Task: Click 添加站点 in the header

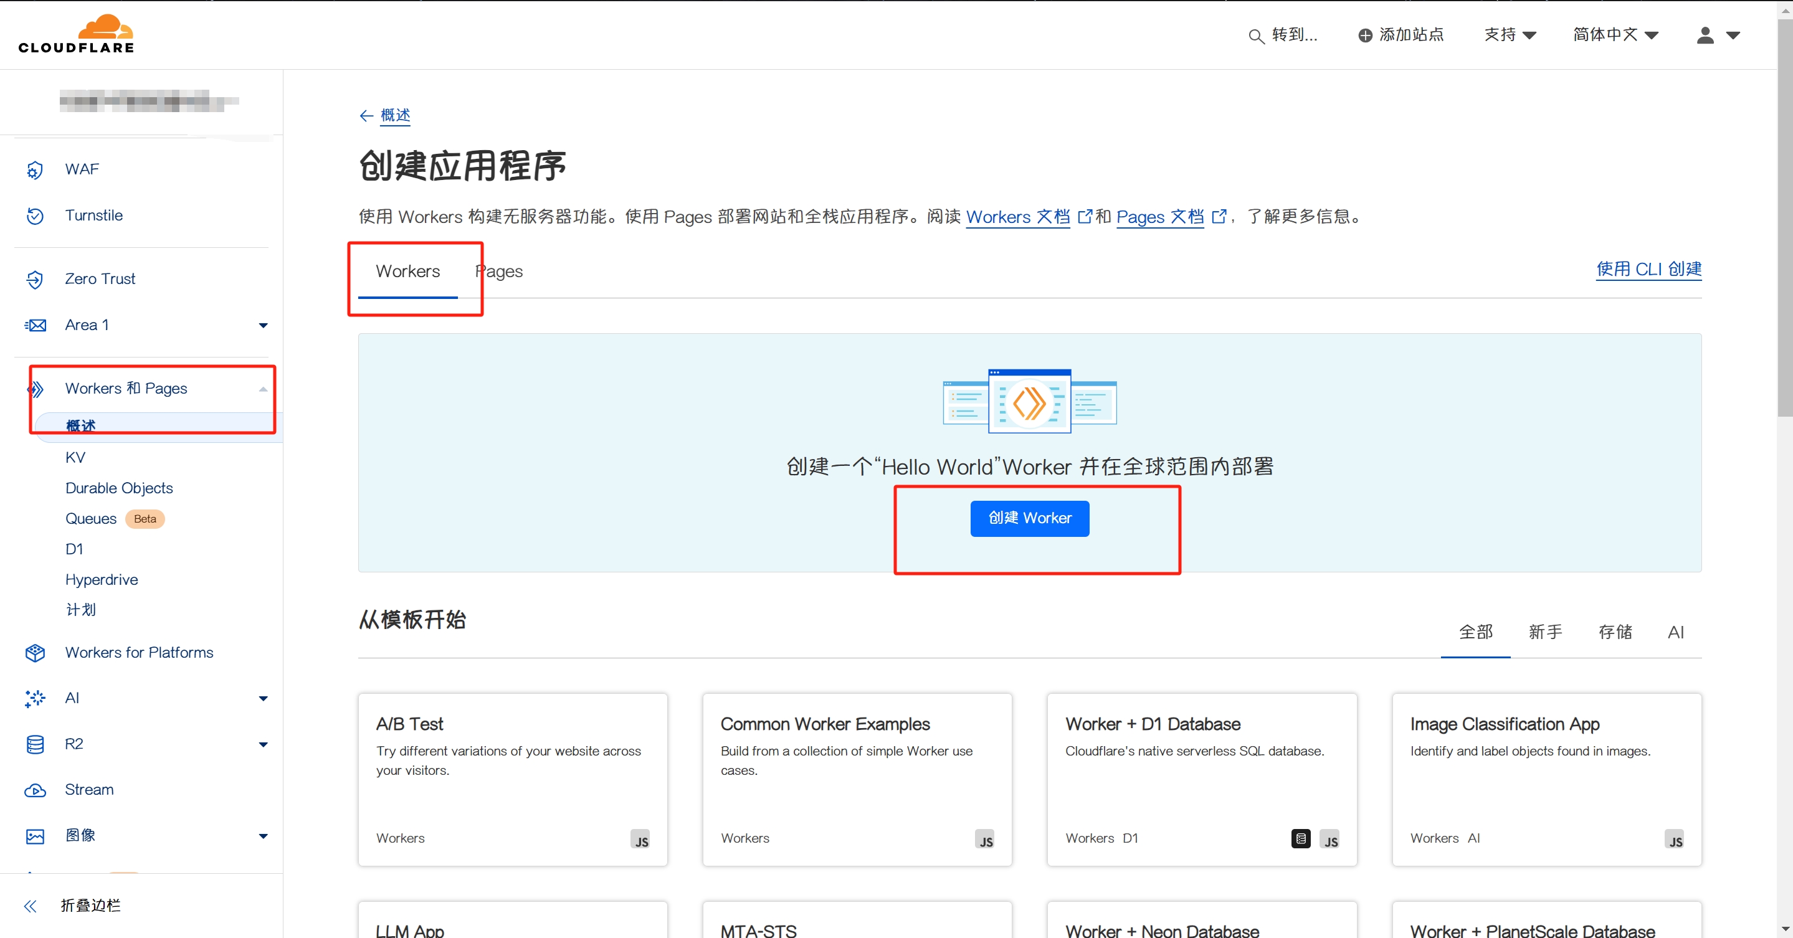Action: [1401, 35]
